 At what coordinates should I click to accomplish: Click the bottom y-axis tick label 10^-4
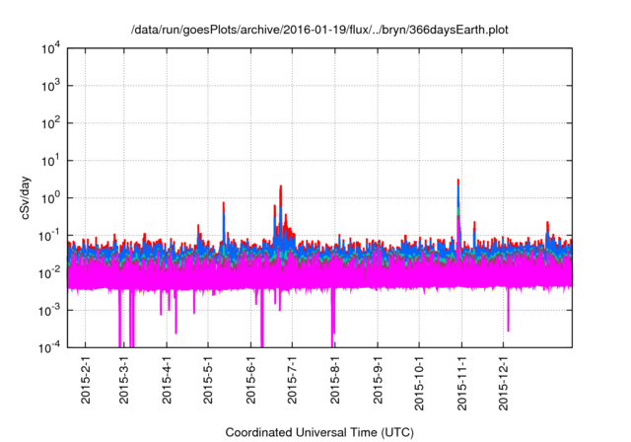[52, 347]
